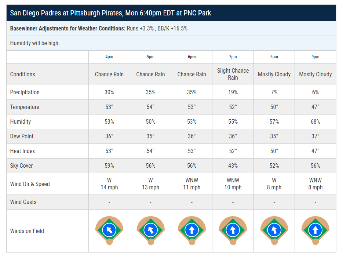The height and width of the screenshot is (258, 343).
Task: Click the Precipitation row label
Action: (25, 92)
